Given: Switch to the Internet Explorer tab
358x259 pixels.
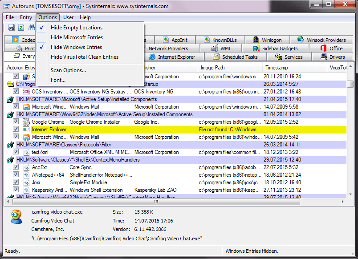Looking at the screenshot, I should pos(174,57).
